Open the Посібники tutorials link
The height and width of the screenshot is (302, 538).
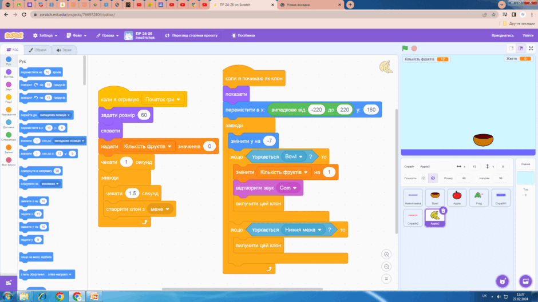click(x=243, y=35)
